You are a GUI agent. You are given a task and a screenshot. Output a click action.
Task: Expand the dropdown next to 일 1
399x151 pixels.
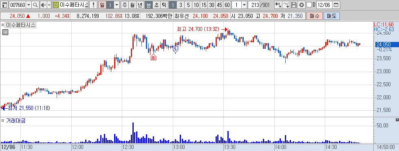pos(117,5)
